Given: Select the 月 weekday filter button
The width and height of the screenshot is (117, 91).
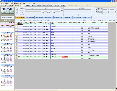Looking at the screenshot, I should tap(1, 23).
